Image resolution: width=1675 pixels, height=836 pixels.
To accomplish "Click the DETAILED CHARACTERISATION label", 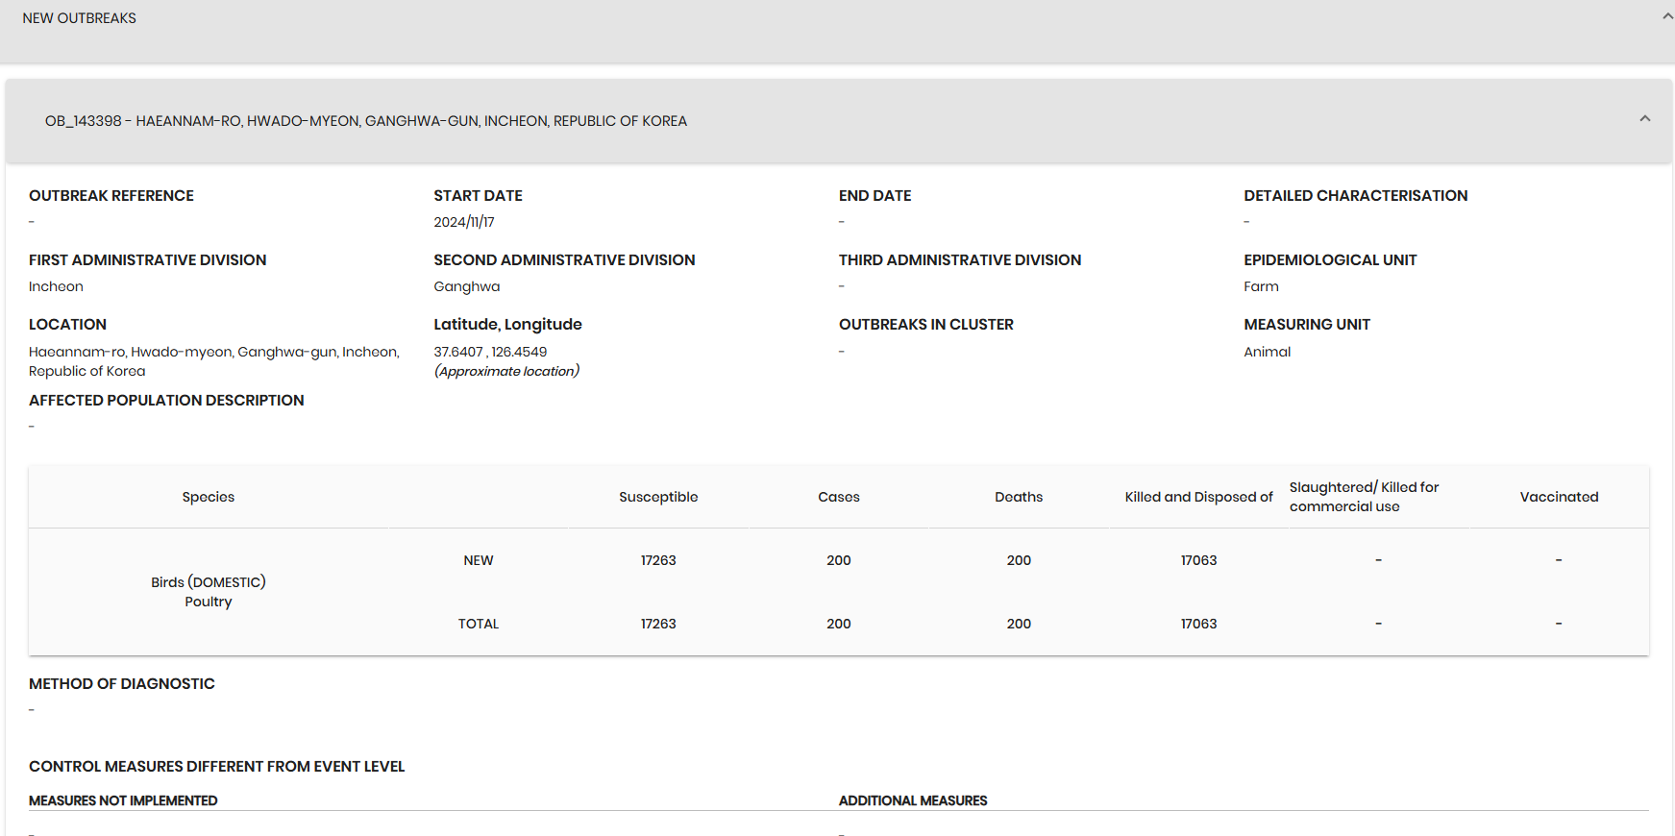I will pyautogui.click(x=1355, y=196).
